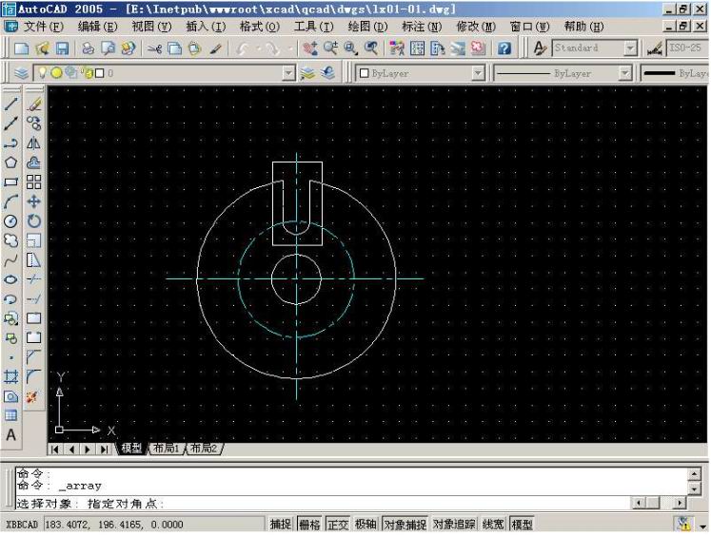Open the Help question mark icon

(504, 48)
